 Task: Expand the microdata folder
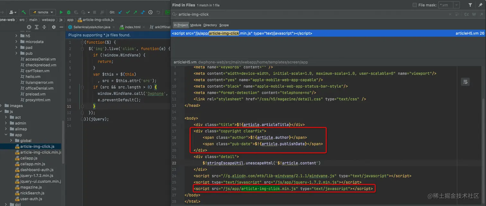point(16,42)
